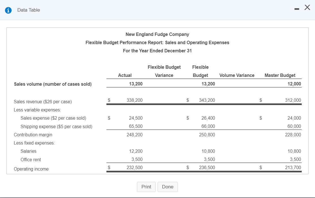Click master budget shipping expense 60,000
The image size is (315, 198).
point(294,126)
